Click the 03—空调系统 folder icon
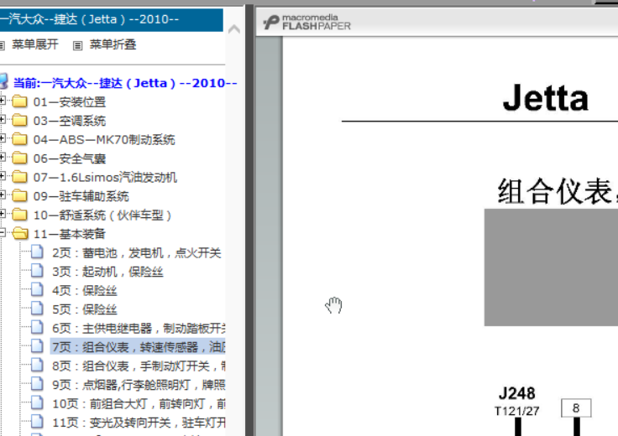Screen dimensions: 618x436 [19, 121]
